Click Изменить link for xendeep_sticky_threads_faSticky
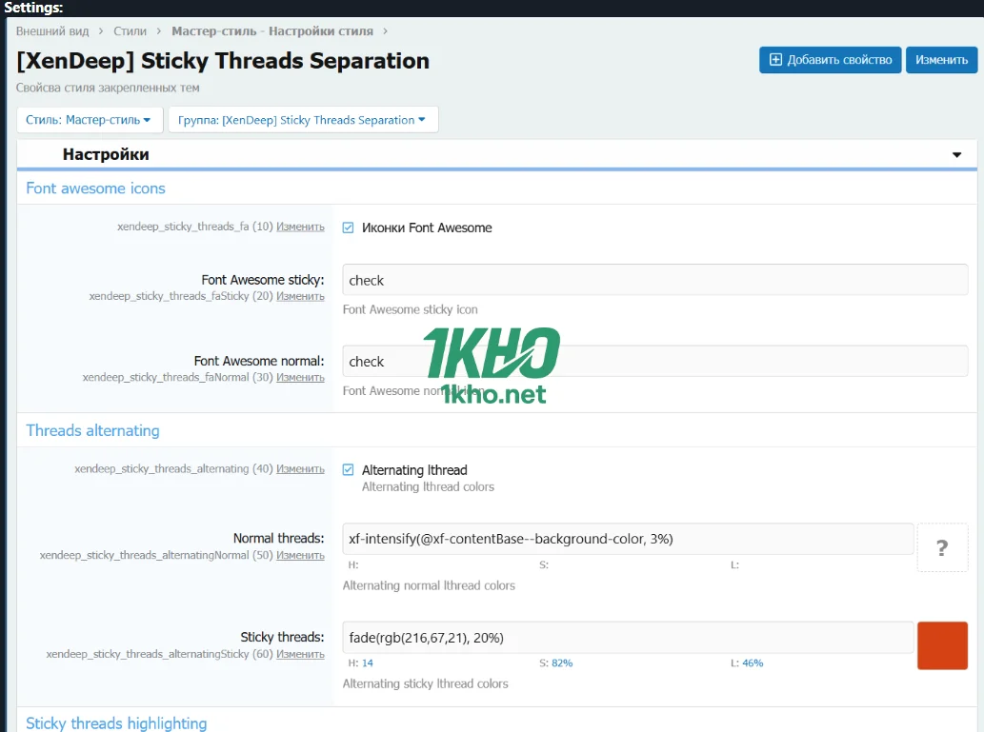The height and width of the screenshot is (732, 984). click(300, 297)
